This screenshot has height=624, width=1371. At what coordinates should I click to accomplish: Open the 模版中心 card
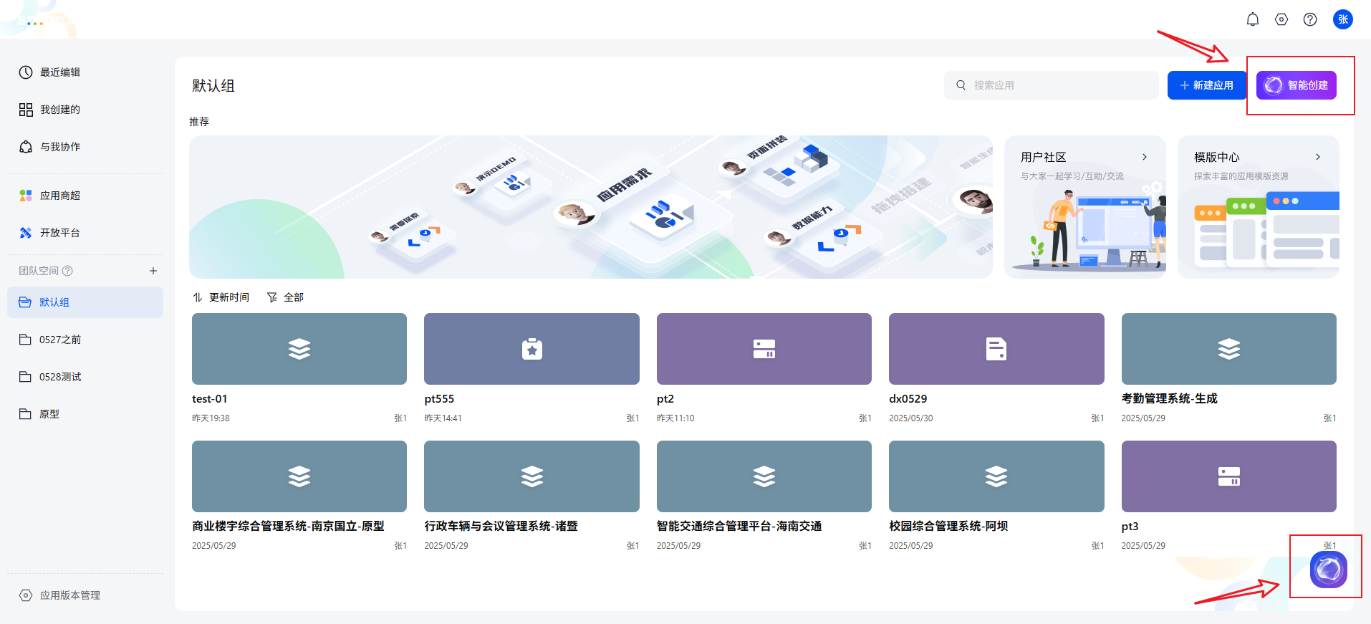tap(1259, 207)
